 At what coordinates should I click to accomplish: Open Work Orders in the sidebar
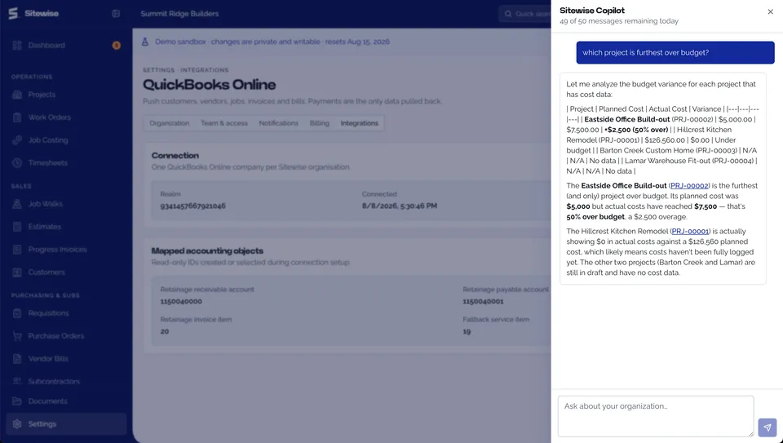click(66, 117)
